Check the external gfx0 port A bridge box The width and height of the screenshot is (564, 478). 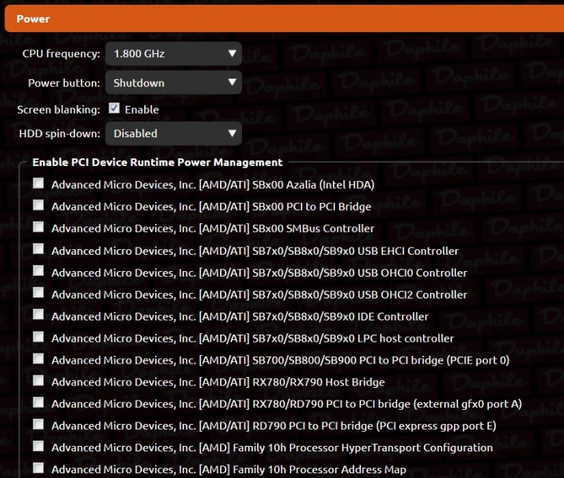[x=38, y=403]
